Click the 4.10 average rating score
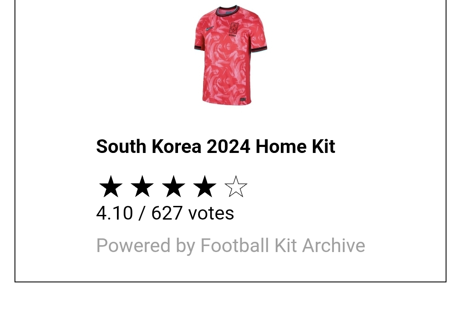 click(x=114, y=213)
